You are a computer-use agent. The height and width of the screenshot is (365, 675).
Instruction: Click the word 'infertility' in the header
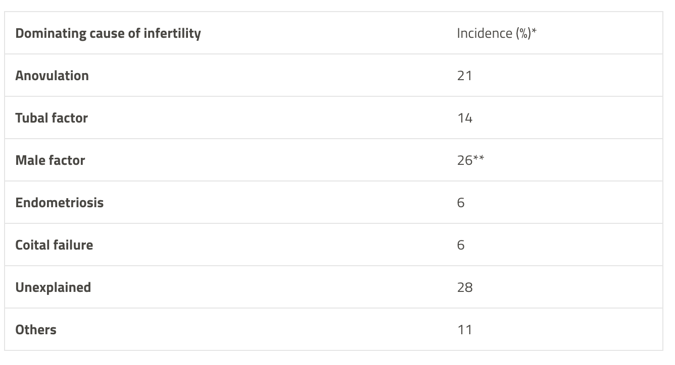pyautogui.click(x=172, y=33)
